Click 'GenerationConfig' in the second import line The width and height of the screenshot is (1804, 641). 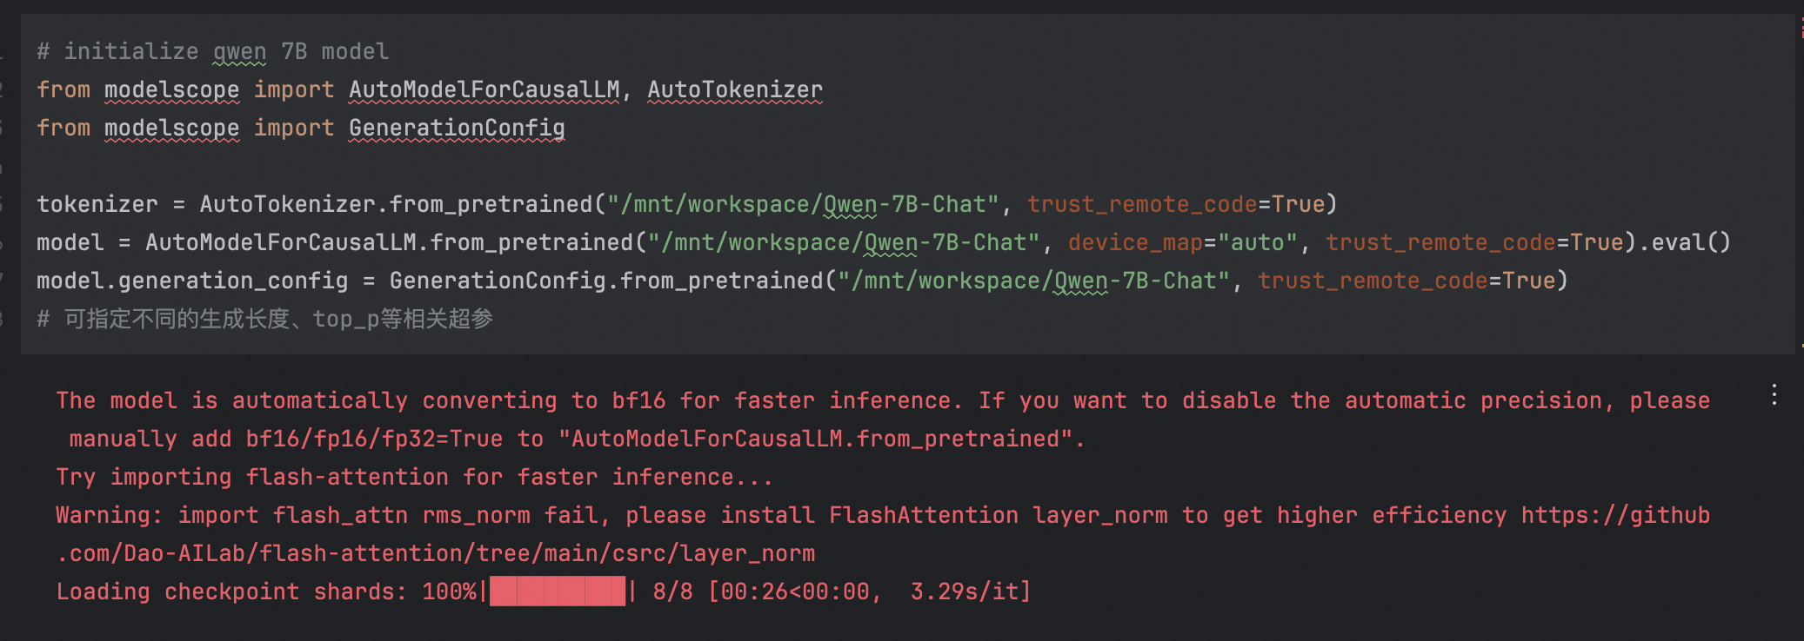457,128
